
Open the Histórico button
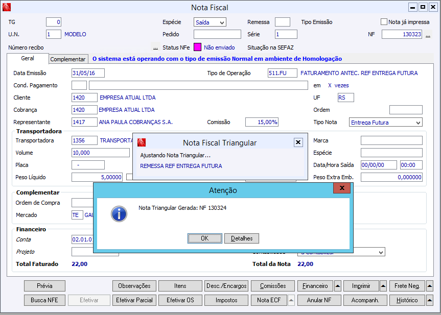(x=407, y=300)
